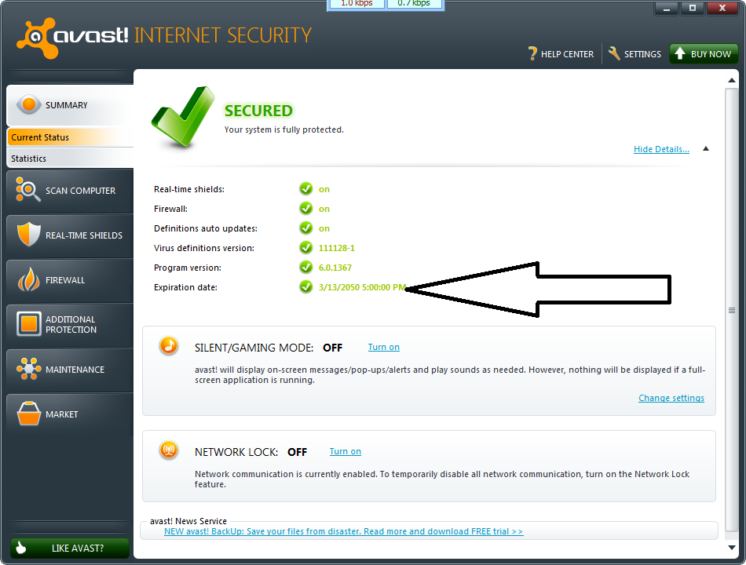Open the Firewall section

[x=70, y=279]
